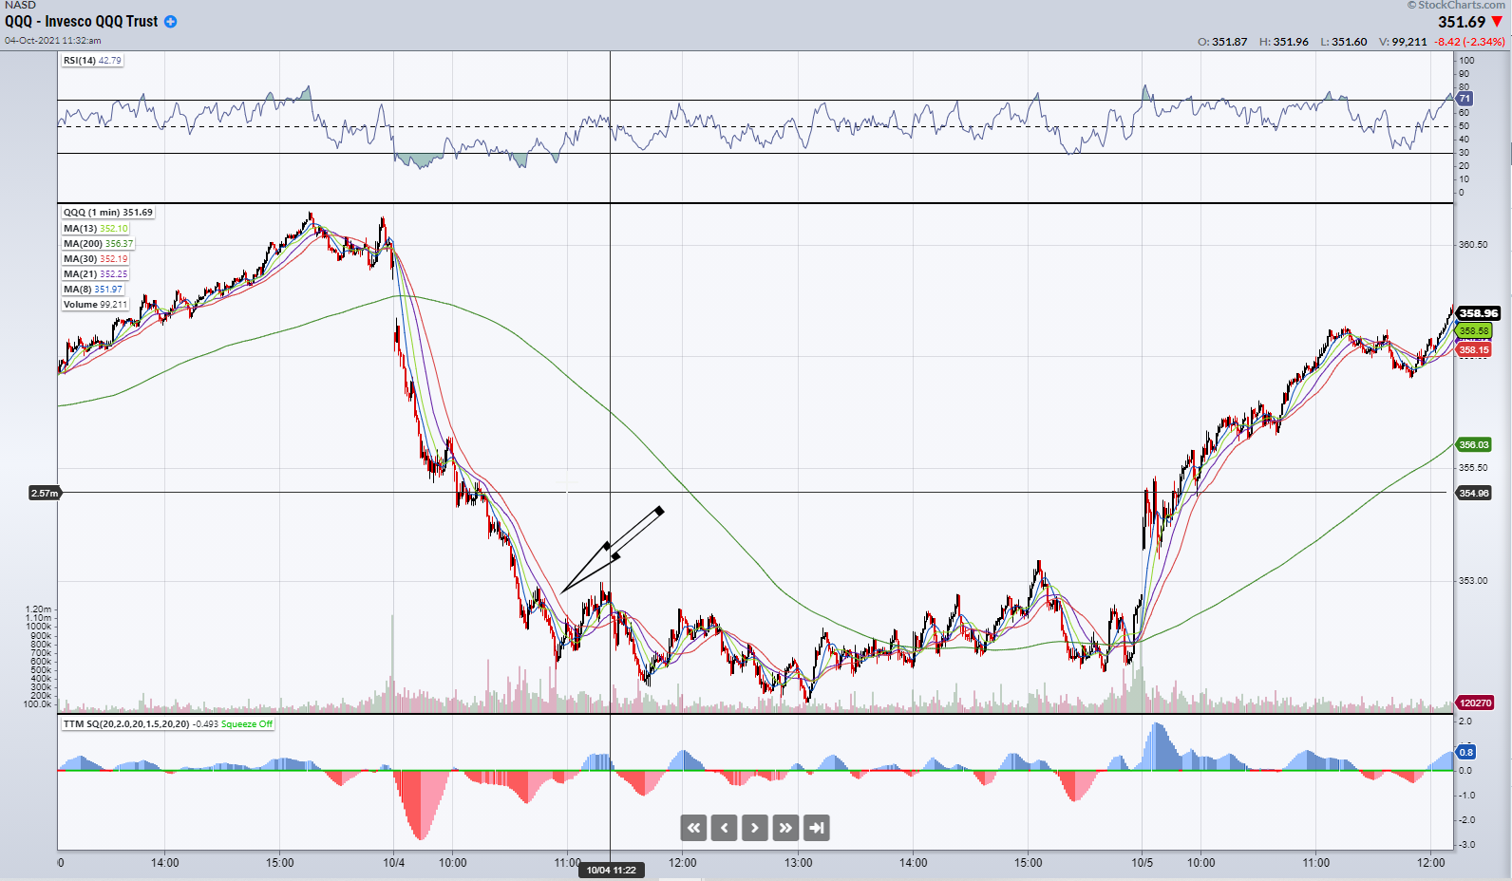
Task: Click the O: 351.87 open value
Action: click(1222, 42)
